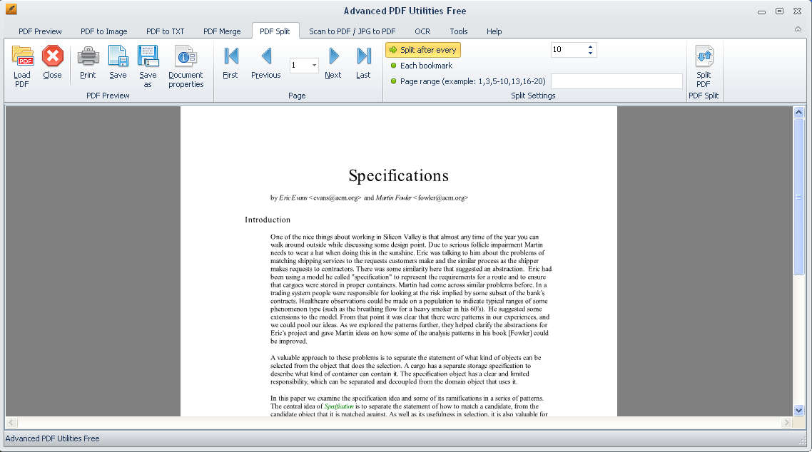Increase the split page count stepper
This screenshot has width=812, height=452.
click(x=590, y=47)
